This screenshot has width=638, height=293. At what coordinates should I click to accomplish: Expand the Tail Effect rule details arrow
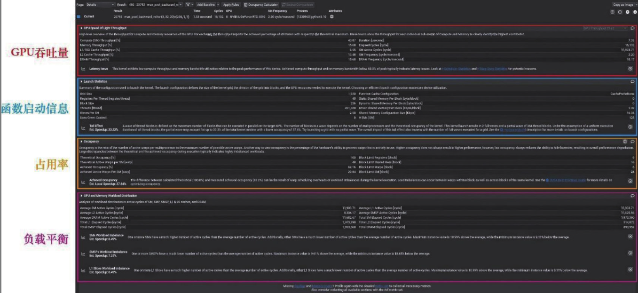pyautogui.click(x=630, y=127)
